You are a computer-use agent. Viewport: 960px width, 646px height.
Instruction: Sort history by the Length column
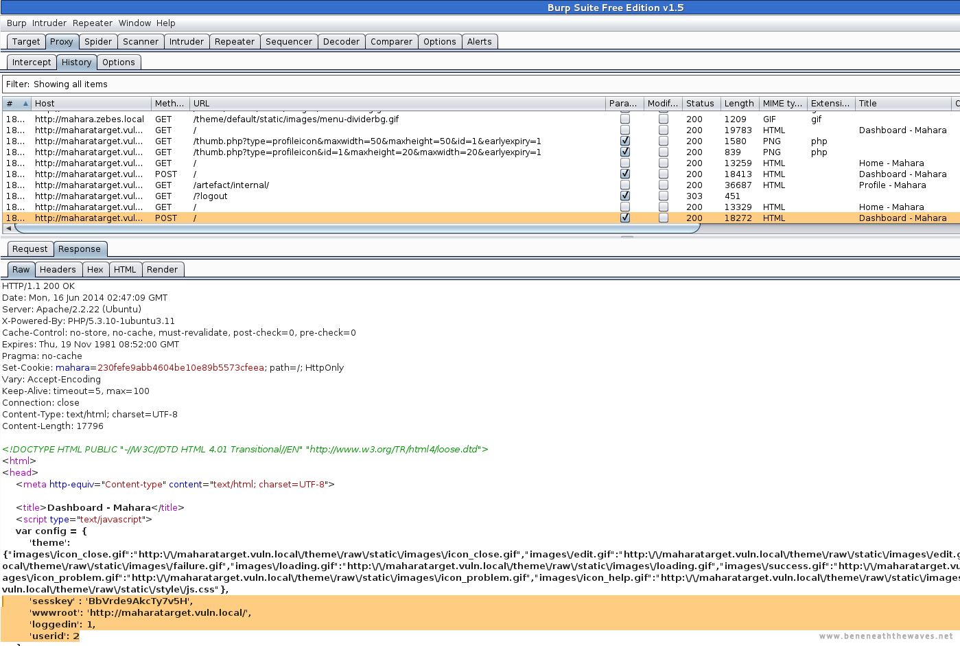pyautogui.click(x=739, y=103)
